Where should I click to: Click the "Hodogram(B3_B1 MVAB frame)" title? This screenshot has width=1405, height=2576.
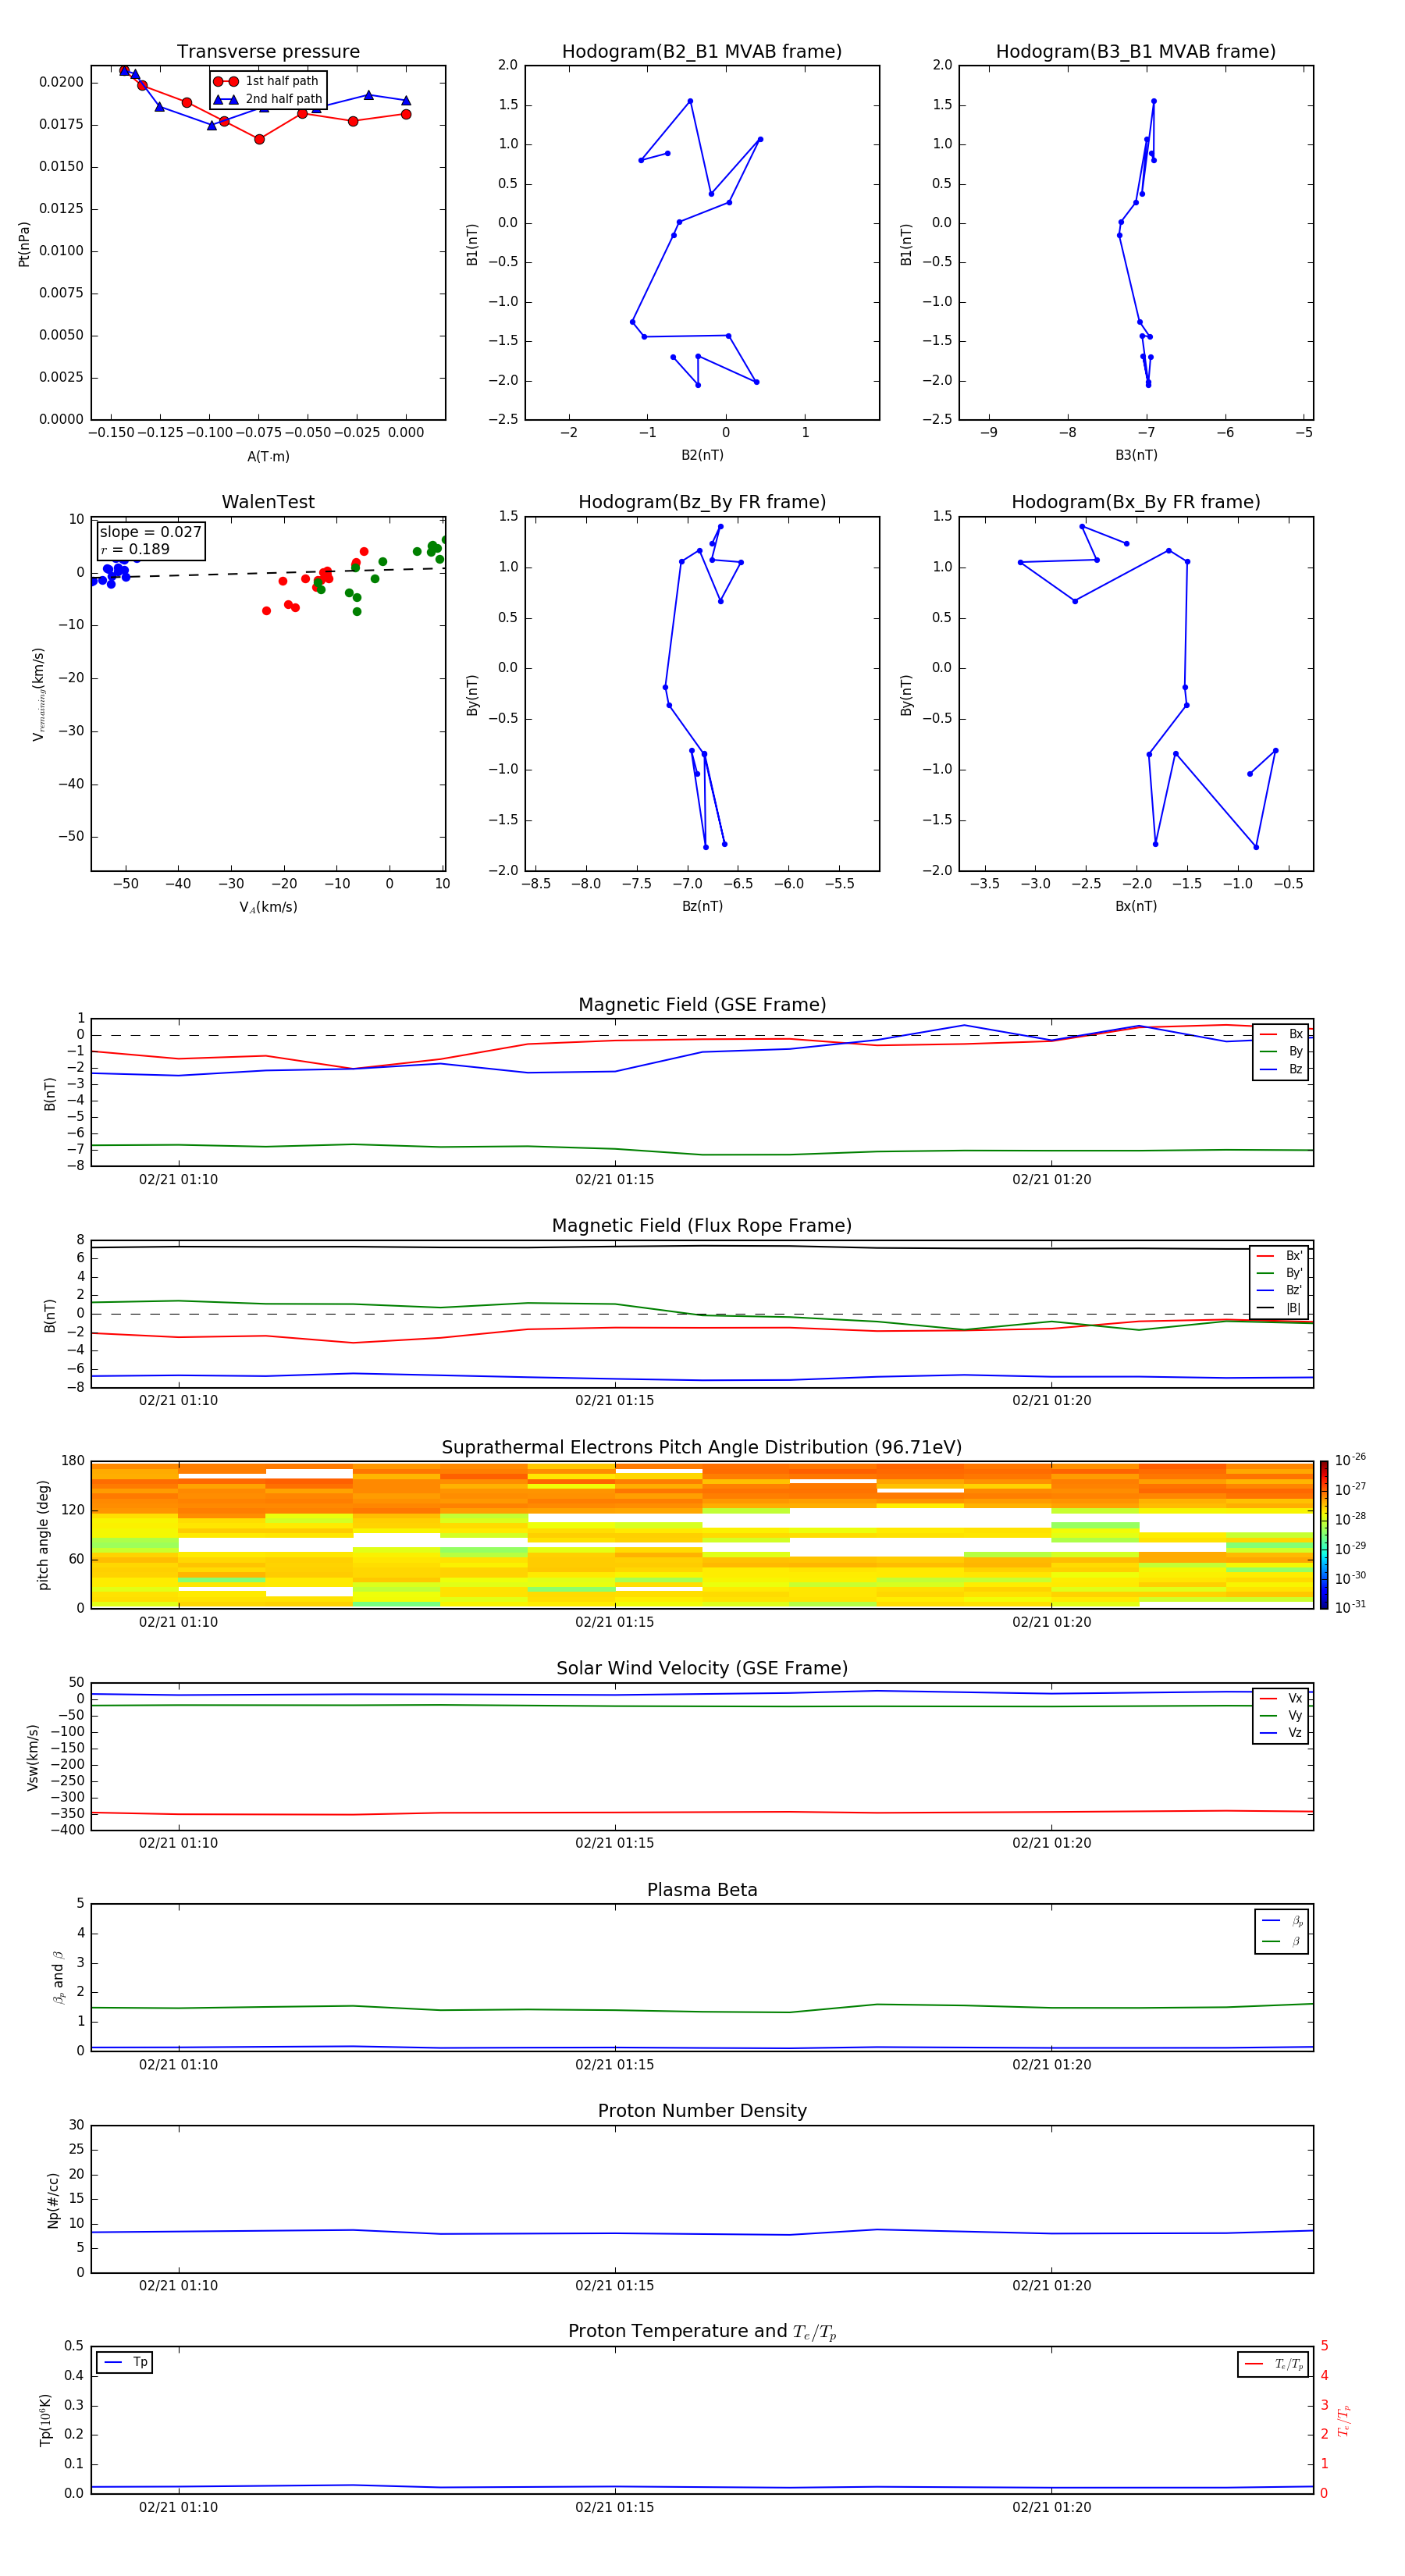[1136, 52]
